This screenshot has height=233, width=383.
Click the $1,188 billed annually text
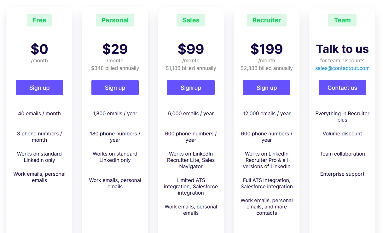coord(191,68)
